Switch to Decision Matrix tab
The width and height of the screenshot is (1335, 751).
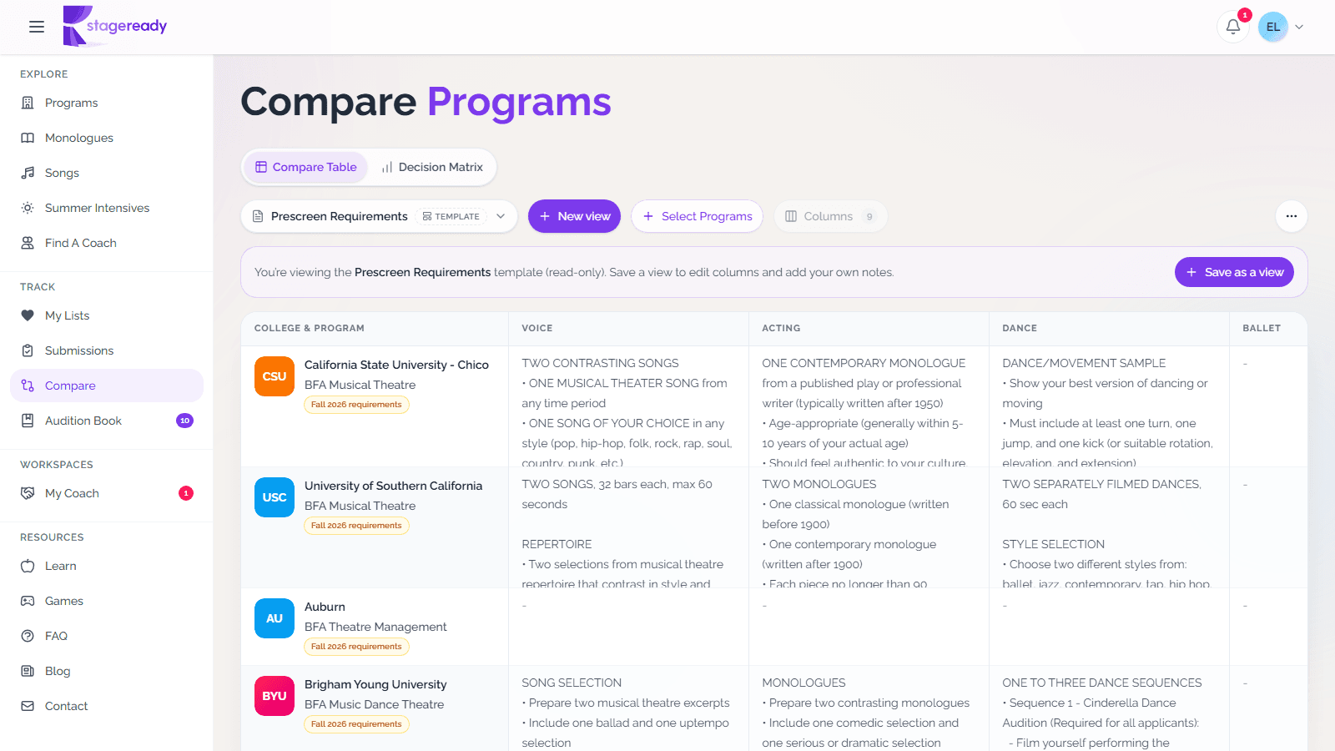point(432,167)
